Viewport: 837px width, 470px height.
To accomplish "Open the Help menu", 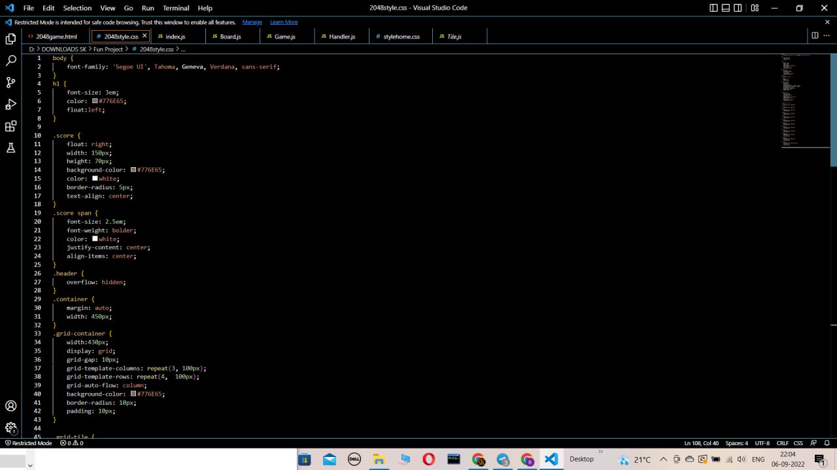I will pyautogui.click(x=205, y=8).
